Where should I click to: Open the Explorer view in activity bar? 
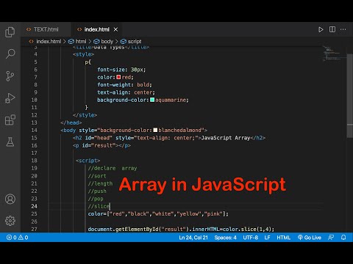pyautogui.click(x=10, y=32)
